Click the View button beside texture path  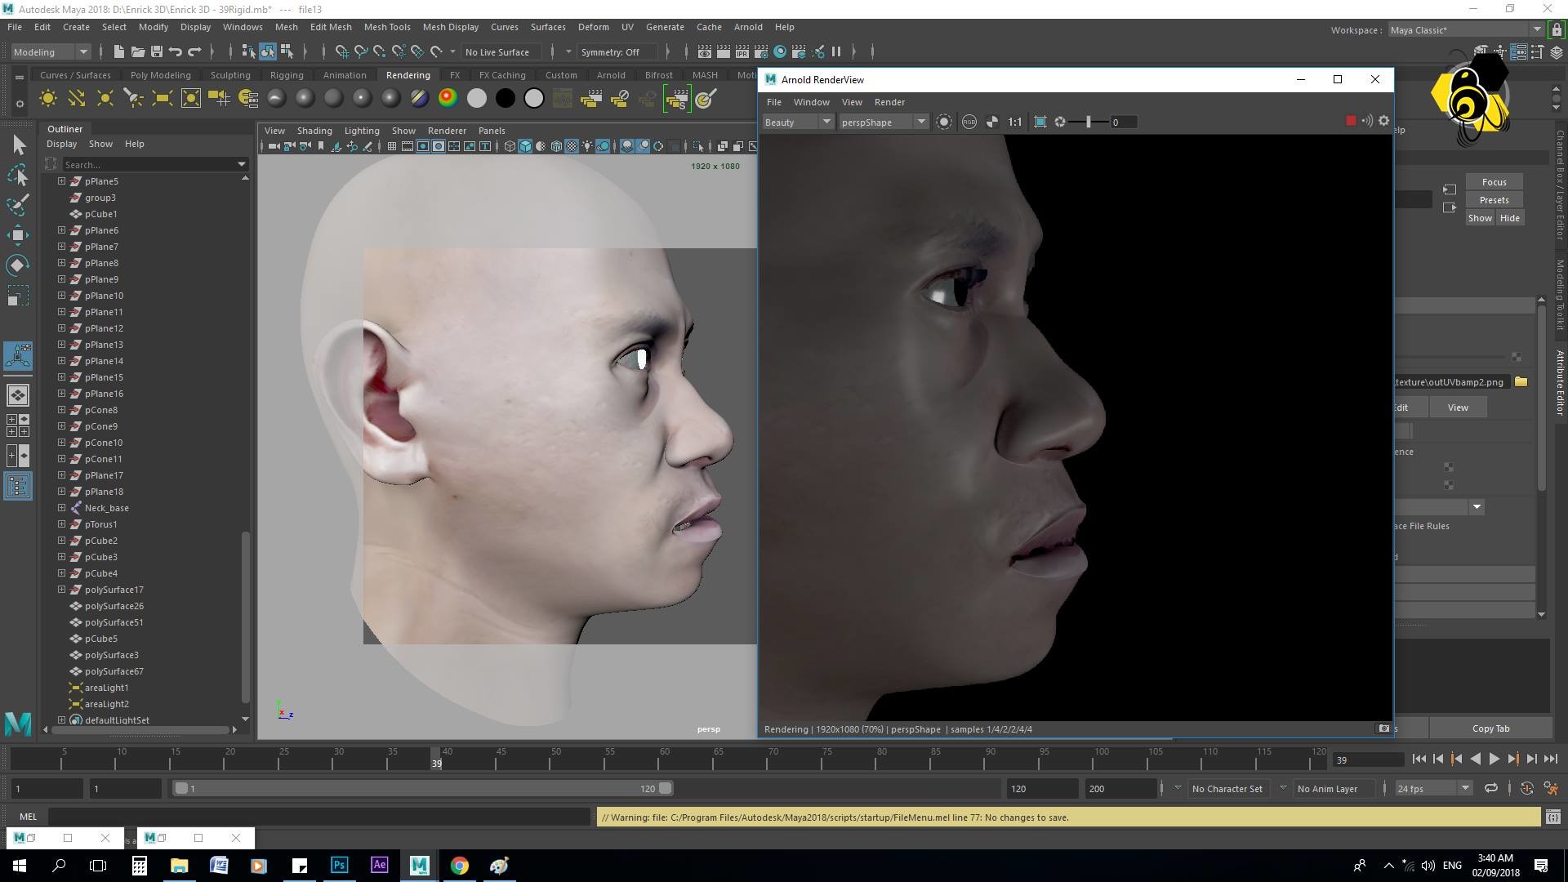point(1458,408)
